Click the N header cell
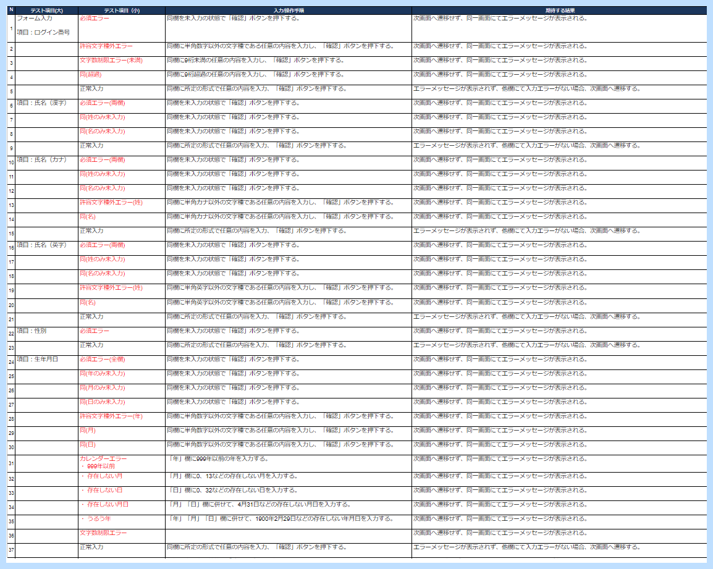The image size is (713, 569). 11,11
